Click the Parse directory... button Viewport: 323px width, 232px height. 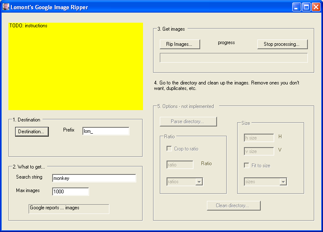tap(188, 121)
